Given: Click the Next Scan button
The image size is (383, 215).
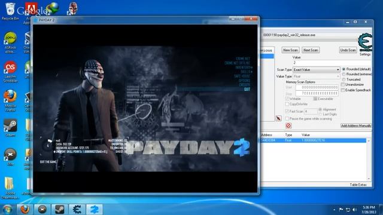Looking at the screenshot, I should pos(311,50).
